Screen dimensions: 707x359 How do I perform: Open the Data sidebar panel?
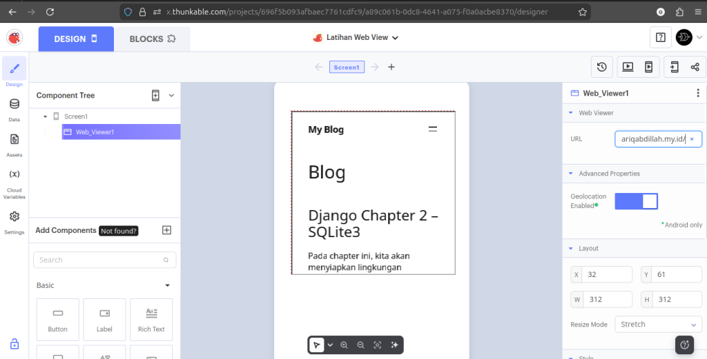click(x=14, y=109)
